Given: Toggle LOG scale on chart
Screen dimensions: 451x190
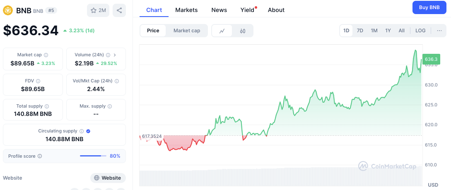Looking at the screenshot, I should [420, 31].
